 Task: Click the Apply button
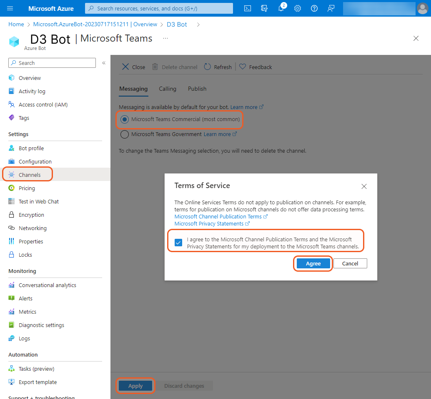(135, 386)
